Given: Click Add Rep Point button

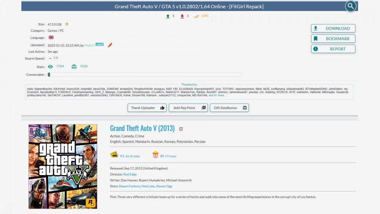Looking at the screenshot, I should coord(188,108).
